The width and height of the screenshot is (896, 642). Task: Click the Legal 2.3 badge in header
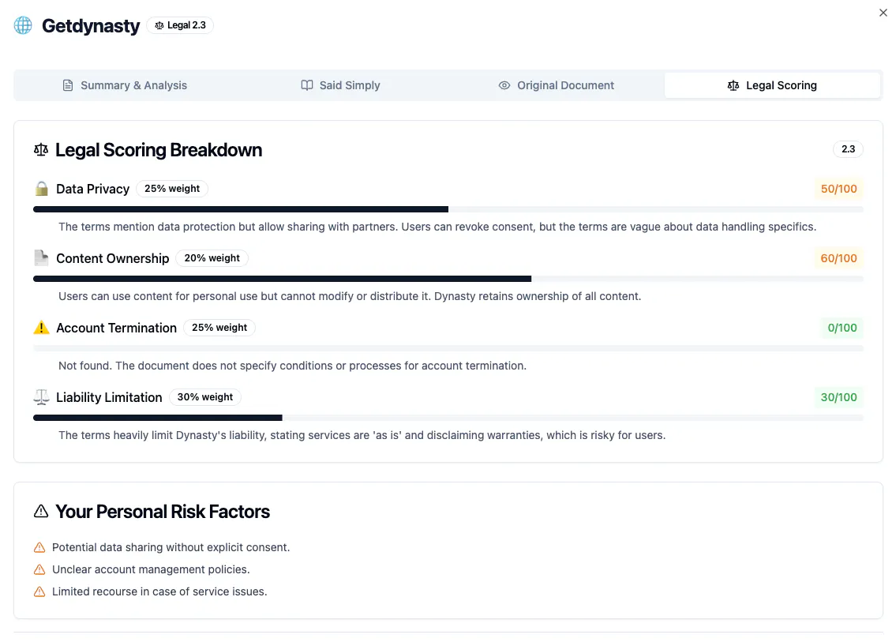pyautogui.click(x=180, y=25)
